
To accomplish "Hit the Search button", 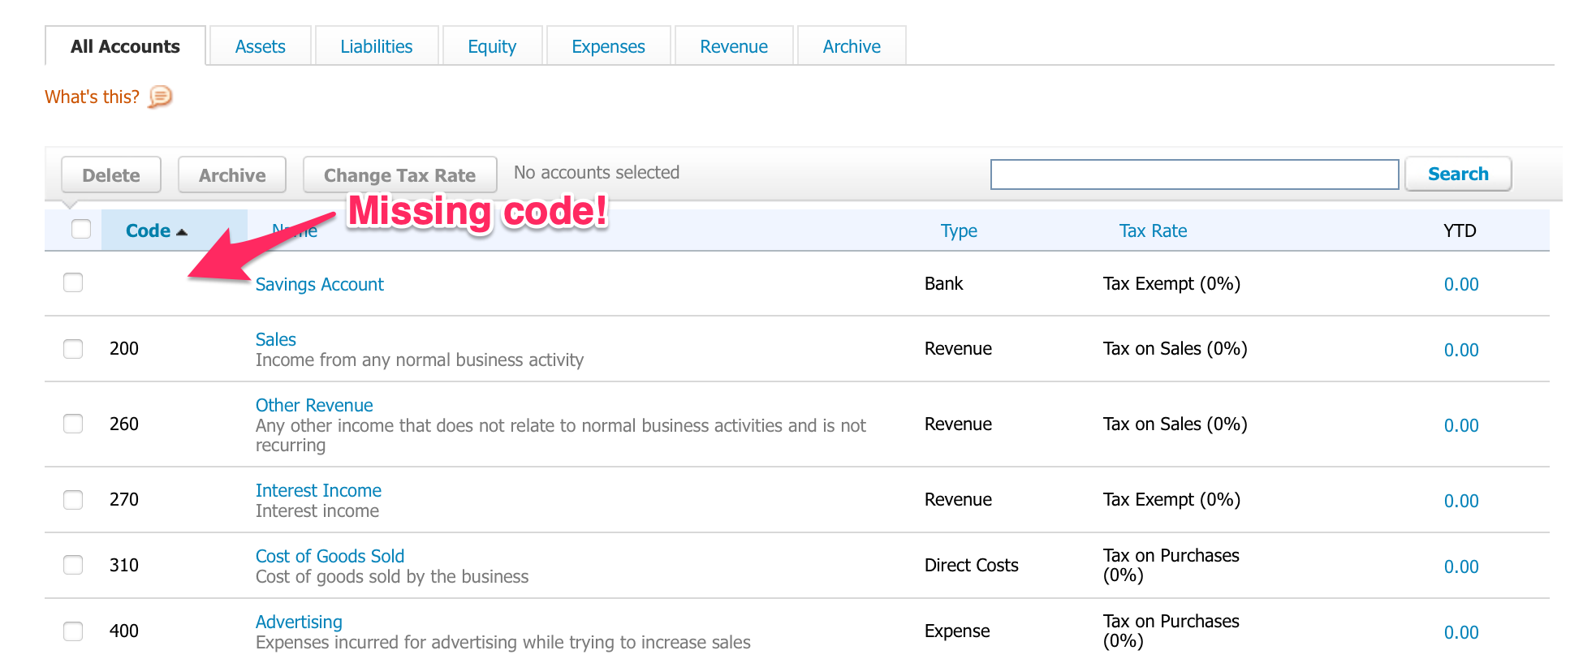I will [x=1457, y=174].
